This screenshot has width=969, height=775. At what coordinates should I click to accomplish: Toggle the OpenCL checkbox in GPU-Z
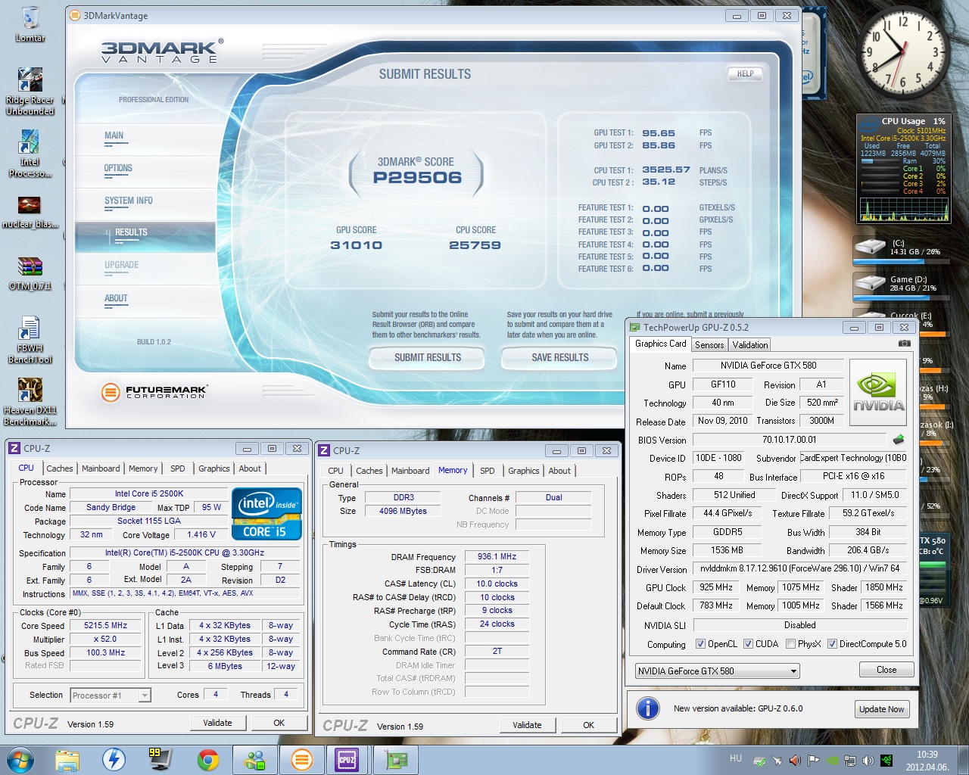[x=701, y=644]
